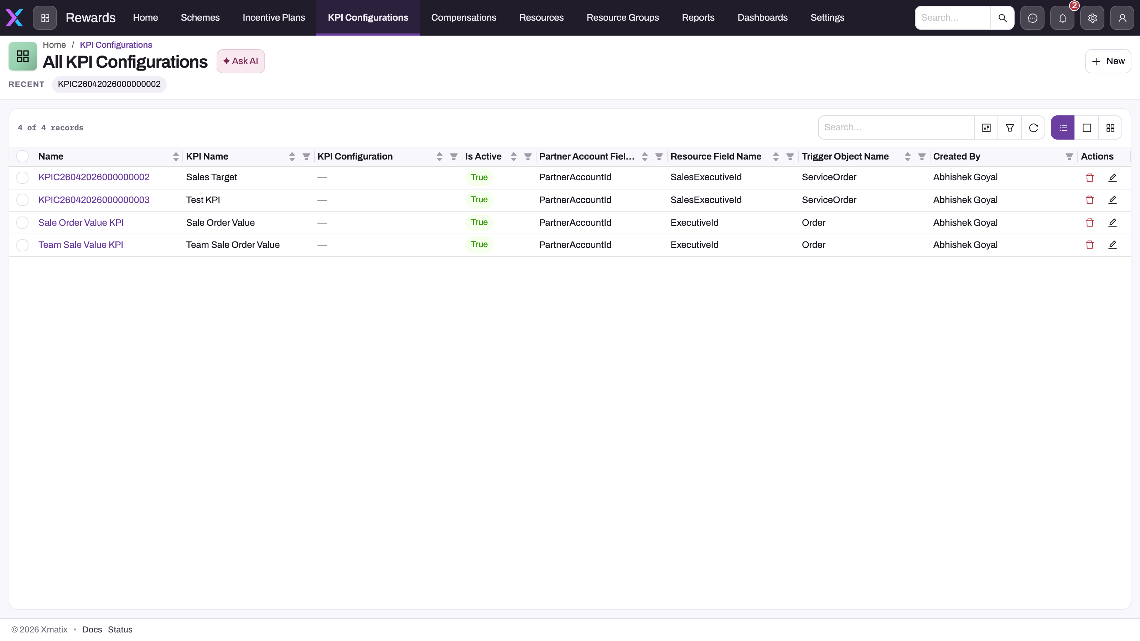The width and height of the screenshot is (1140, 641).
Task: Open the Sale Order Value KPI link
Action: pyautogui.click(x=81, y=223)
